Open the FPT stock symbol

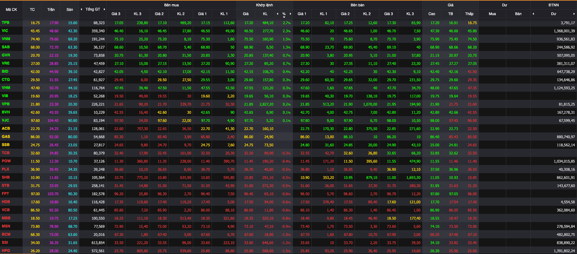click(5, 194)
